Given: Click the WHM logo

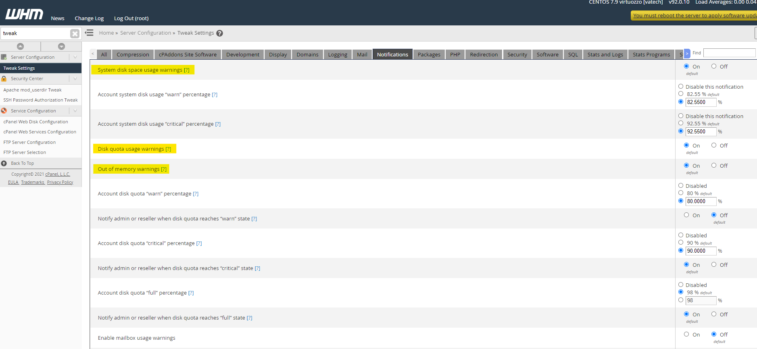Looking at the screenshot, I should pyautogui.click(x=24, y=15).
